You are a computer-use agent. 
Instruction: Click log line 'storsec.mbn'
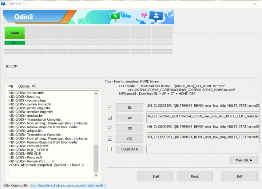pos(27,93)
